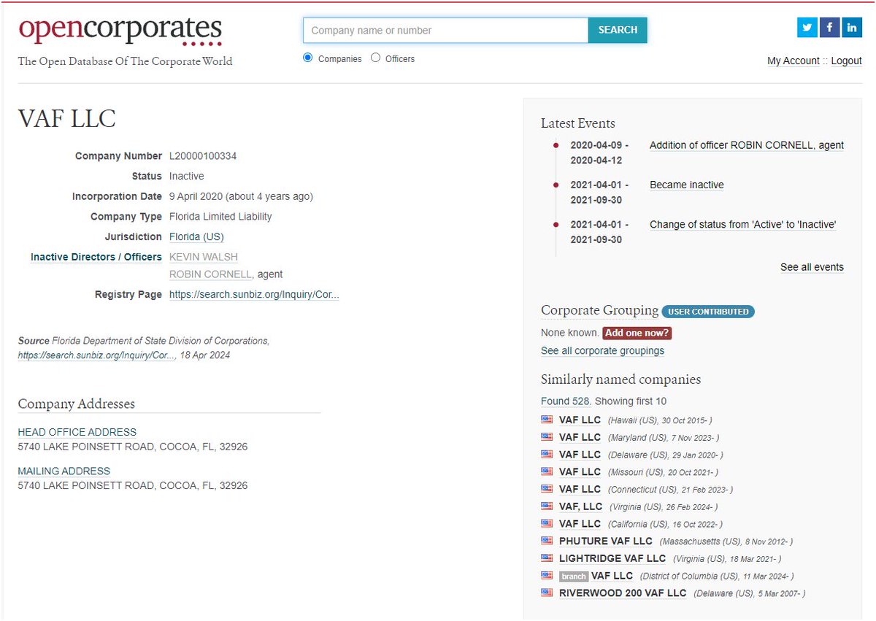Viewport: 876px width, 621px height.
Task: Open PHUTURE VAF LLC company link
Action: (606, 541)
